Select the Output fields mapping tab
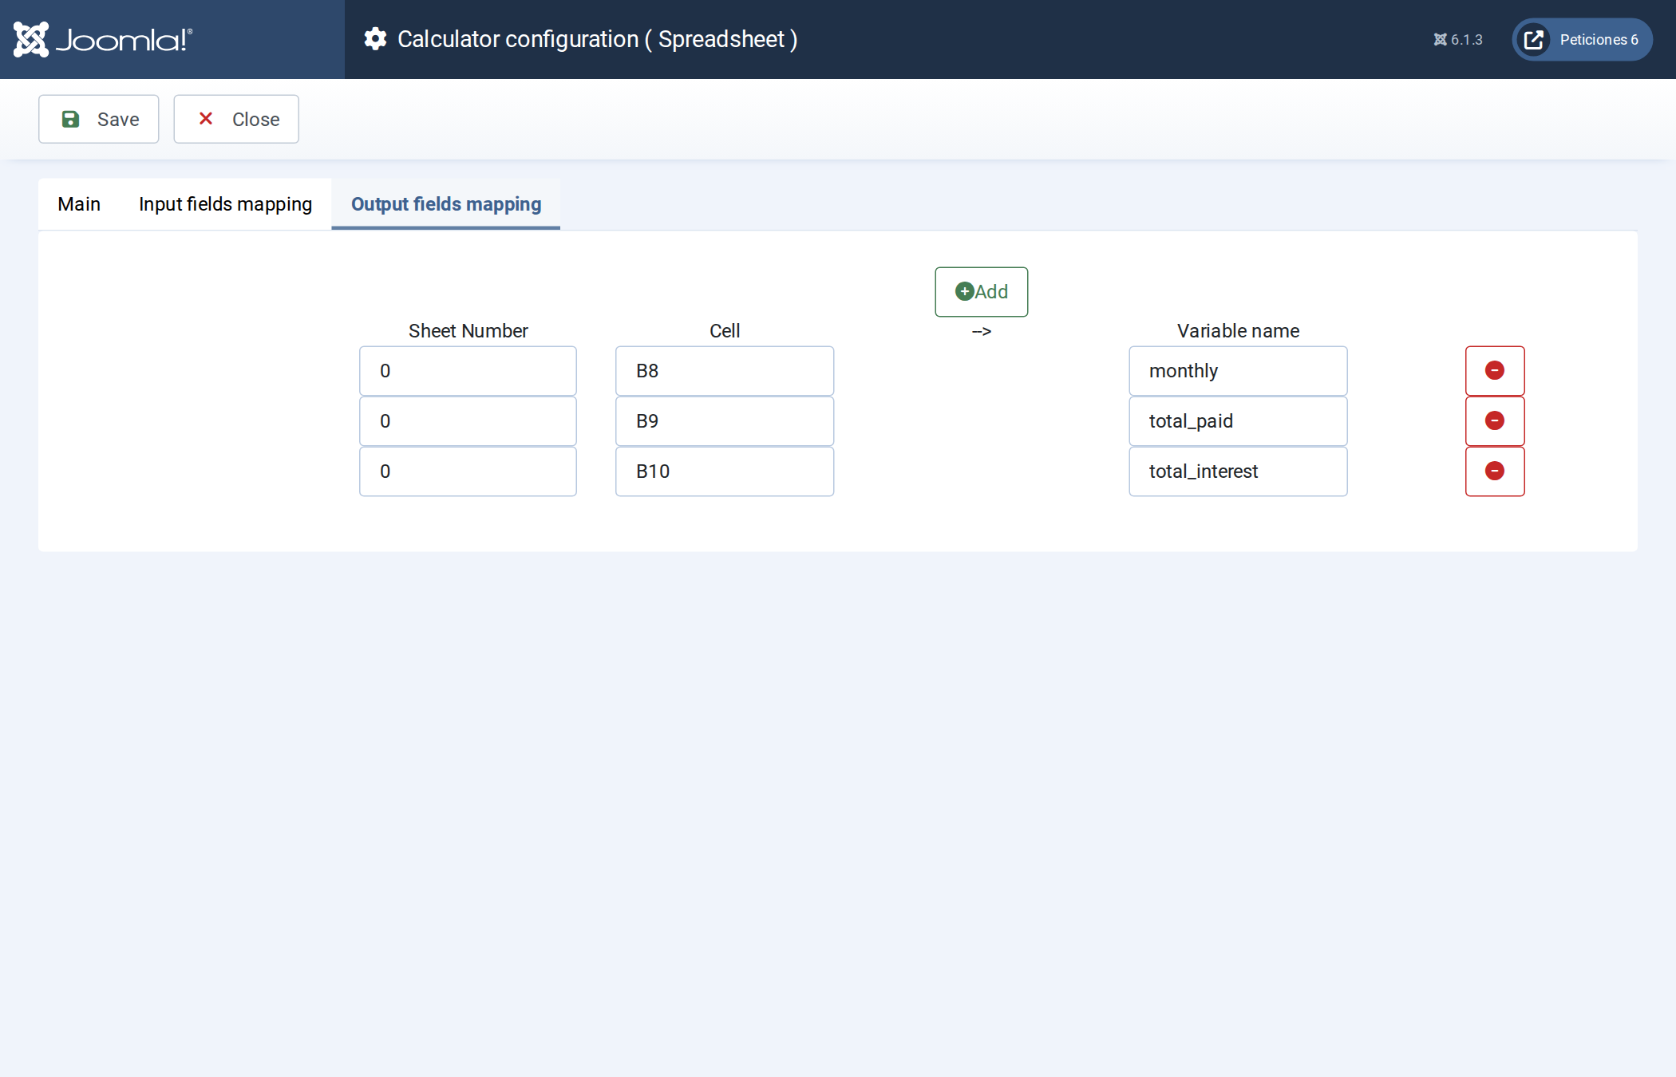The image size is (1676, 1077). [x=446, y=204]
